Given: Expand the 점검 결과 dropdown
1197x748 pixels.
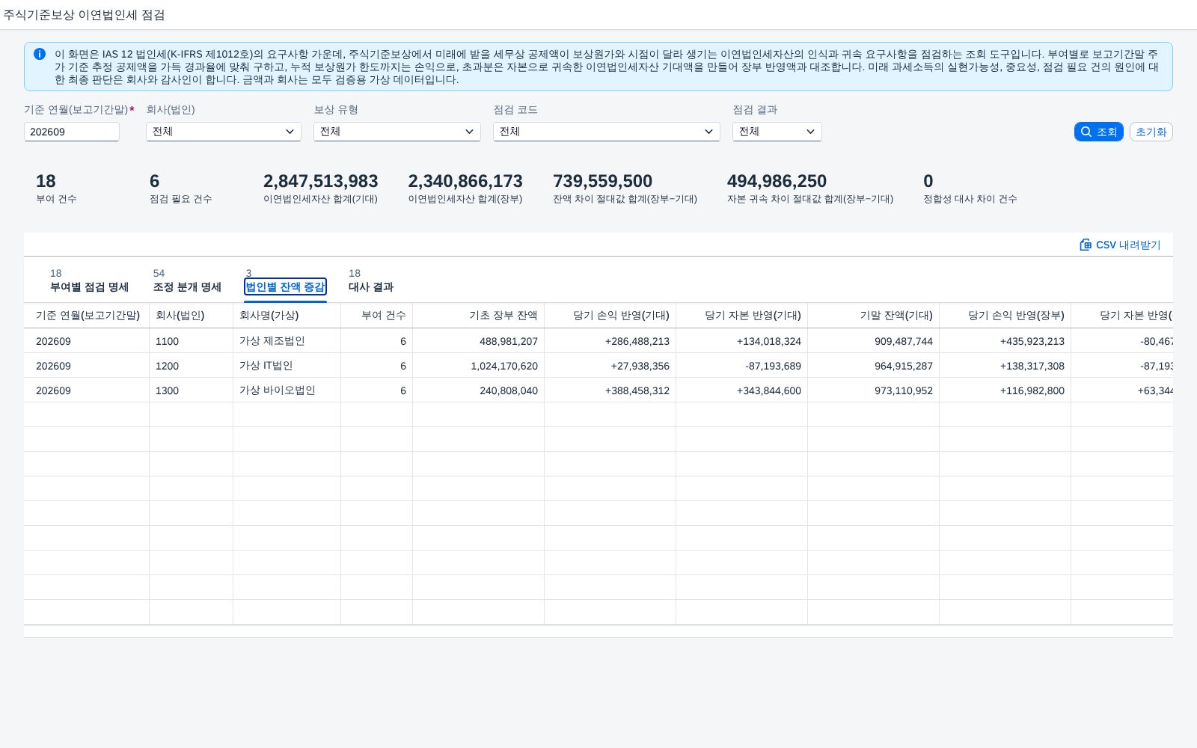Looking at the screenshot, I should click(x=777, y=132).
